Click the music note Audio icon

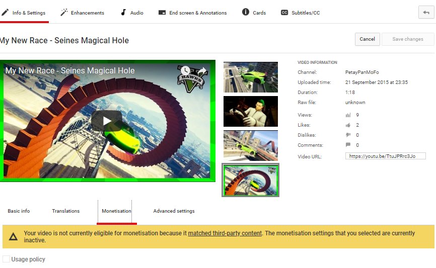(123, 13)
